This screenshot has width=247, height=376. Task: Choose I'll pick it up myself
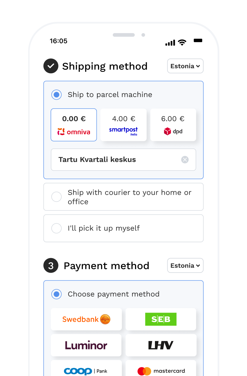coord(124,228)
